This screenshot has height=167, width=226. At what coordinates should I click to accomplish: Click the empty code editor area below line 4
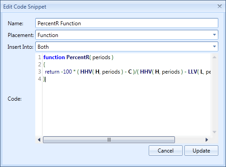(x=127, y=108)
